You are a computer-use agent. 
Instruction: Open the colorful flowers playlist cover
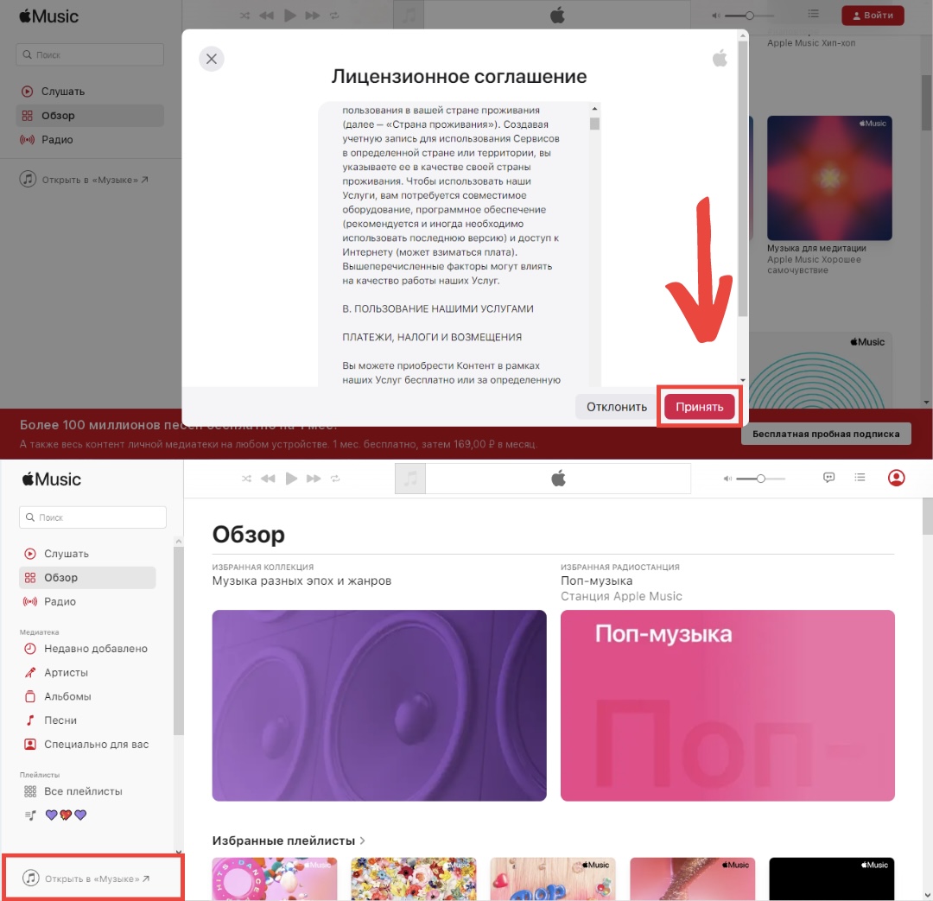click(414, 879)
